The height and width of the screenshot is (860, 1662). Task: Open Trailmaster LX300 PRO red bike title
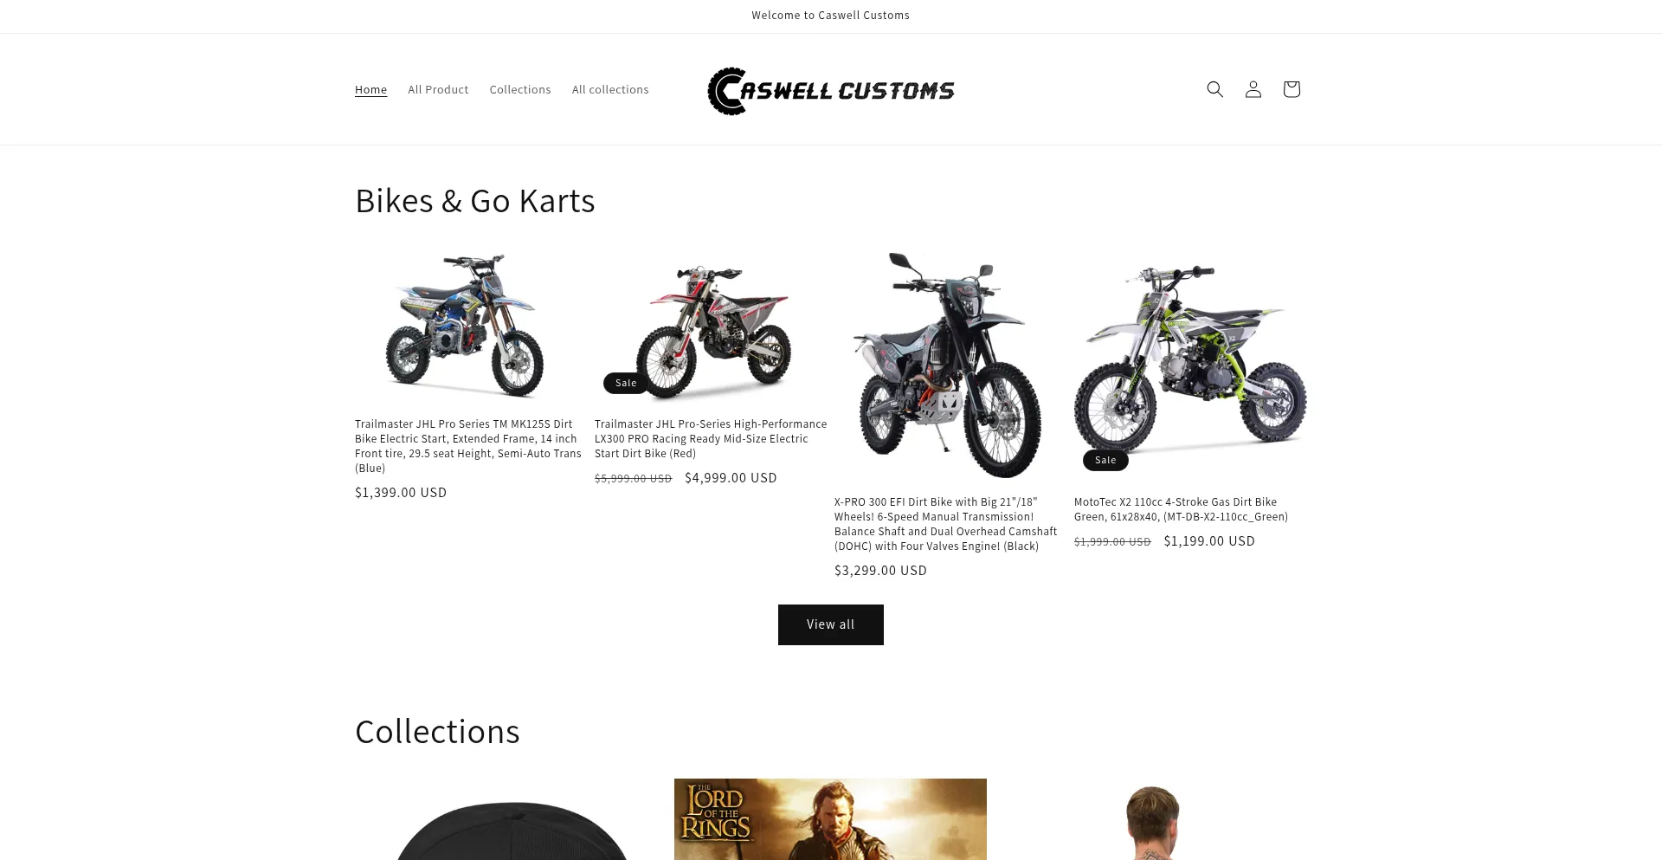point(711,438)
